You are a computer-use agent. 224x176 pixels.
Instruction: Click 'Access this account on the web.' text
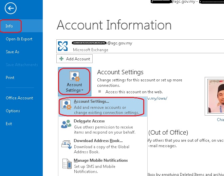134,92
